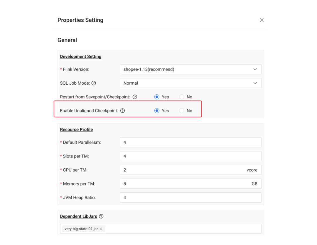The width and height of the screenshot is (317, 245).
Task: Click the Memory per TM field
Action: (182, 184)
